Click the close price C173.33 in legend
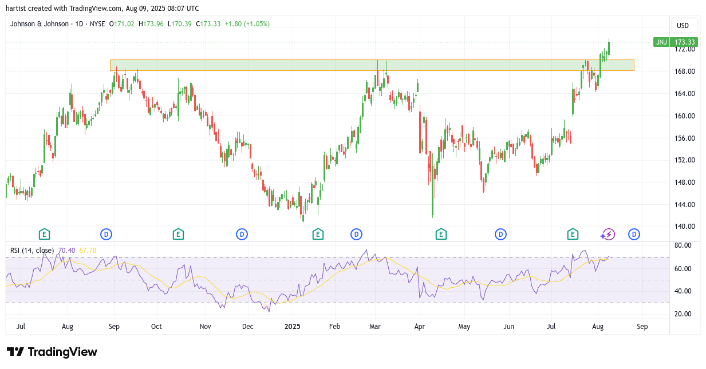 coord(208,24)
